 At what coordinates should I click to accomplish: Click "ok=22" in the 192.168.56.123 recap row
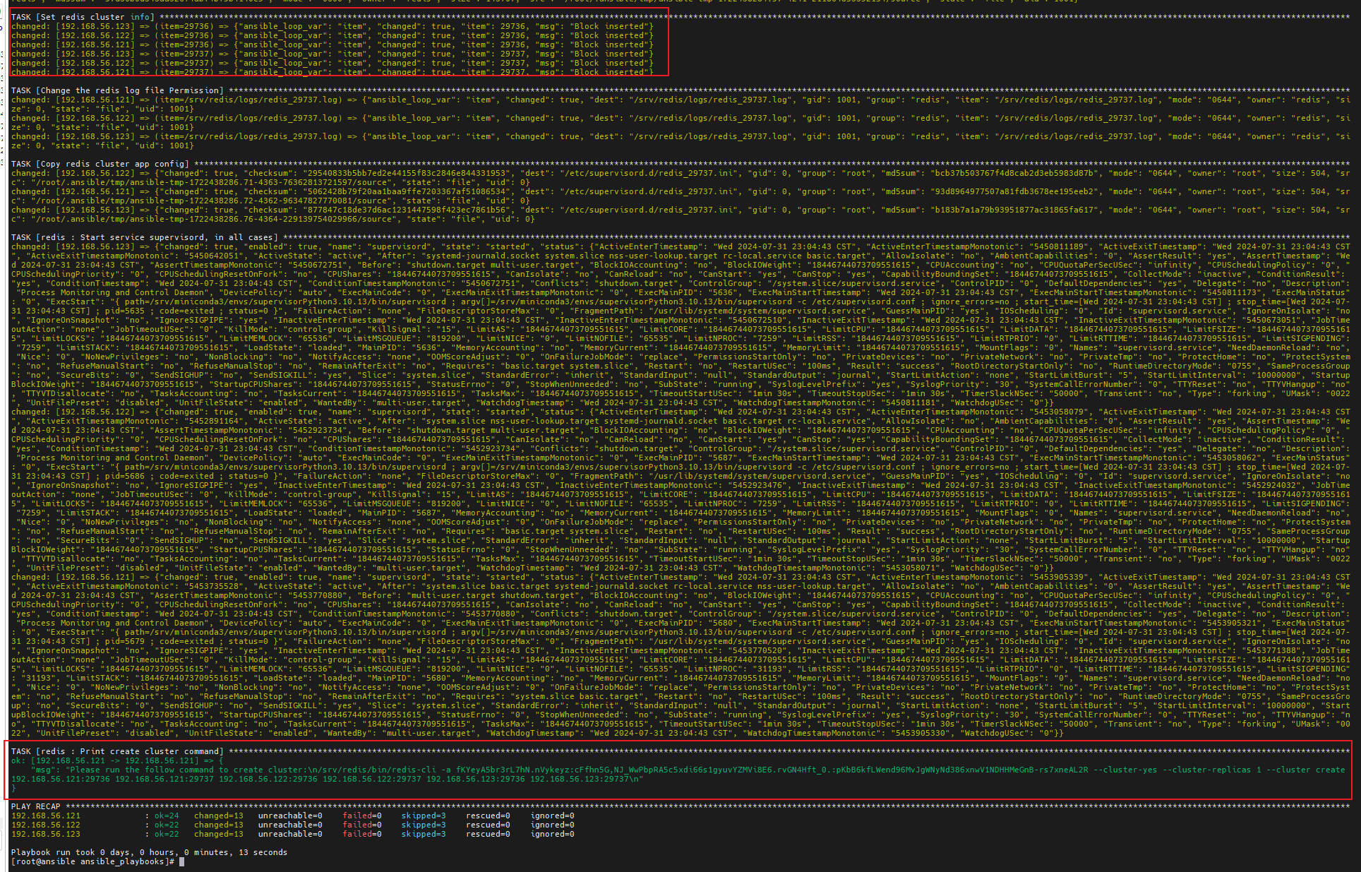click(167, 834)
